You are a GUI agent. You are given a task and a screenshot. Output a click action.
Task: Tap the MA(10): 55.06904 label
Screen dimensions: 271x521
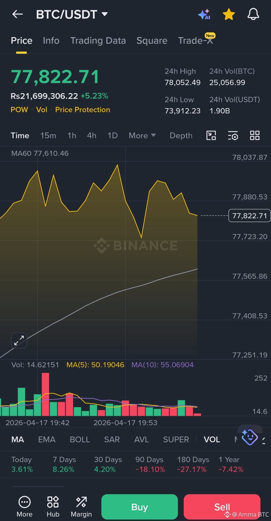[162, 365]
